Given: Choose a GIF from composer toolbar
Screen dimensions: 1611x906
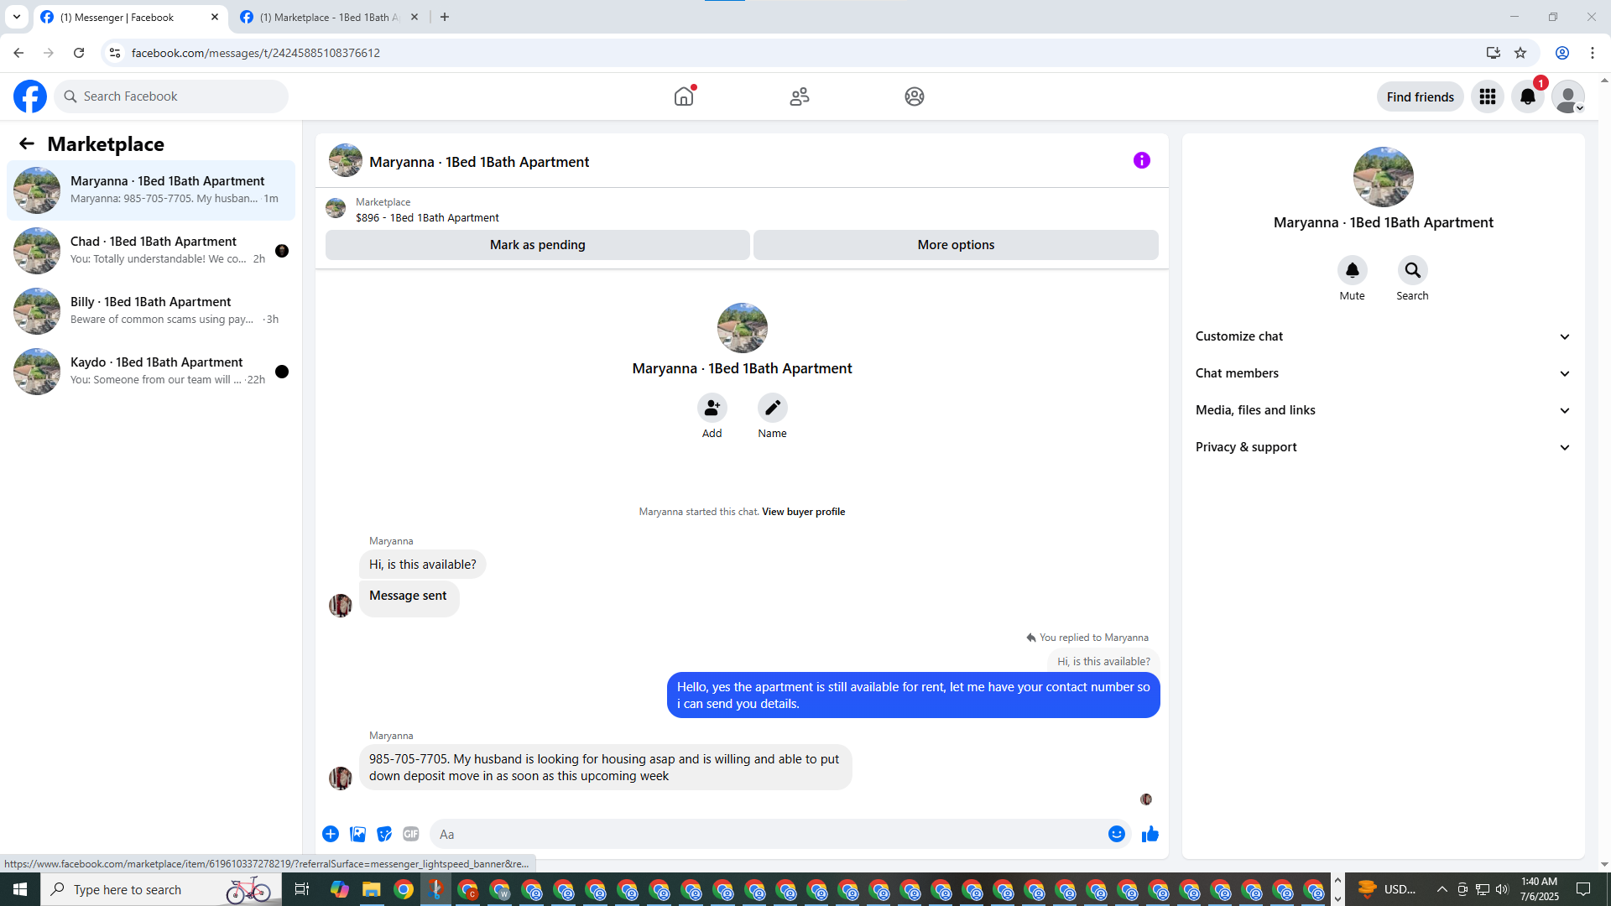Looking at the screenshot, I should click(410, 834).
